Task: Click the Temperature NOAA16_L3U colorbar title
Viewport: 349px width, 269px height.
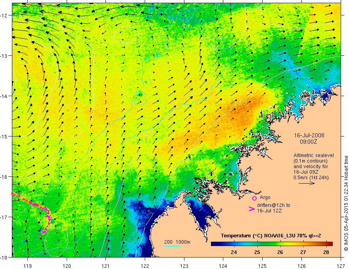Action: tap(271, 236)
